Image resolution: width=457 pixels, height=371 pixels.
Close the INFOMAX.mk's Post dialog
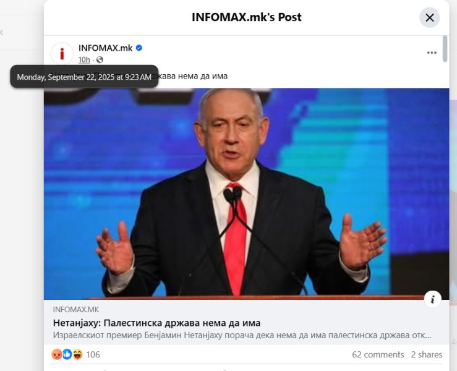pos(429,18)
